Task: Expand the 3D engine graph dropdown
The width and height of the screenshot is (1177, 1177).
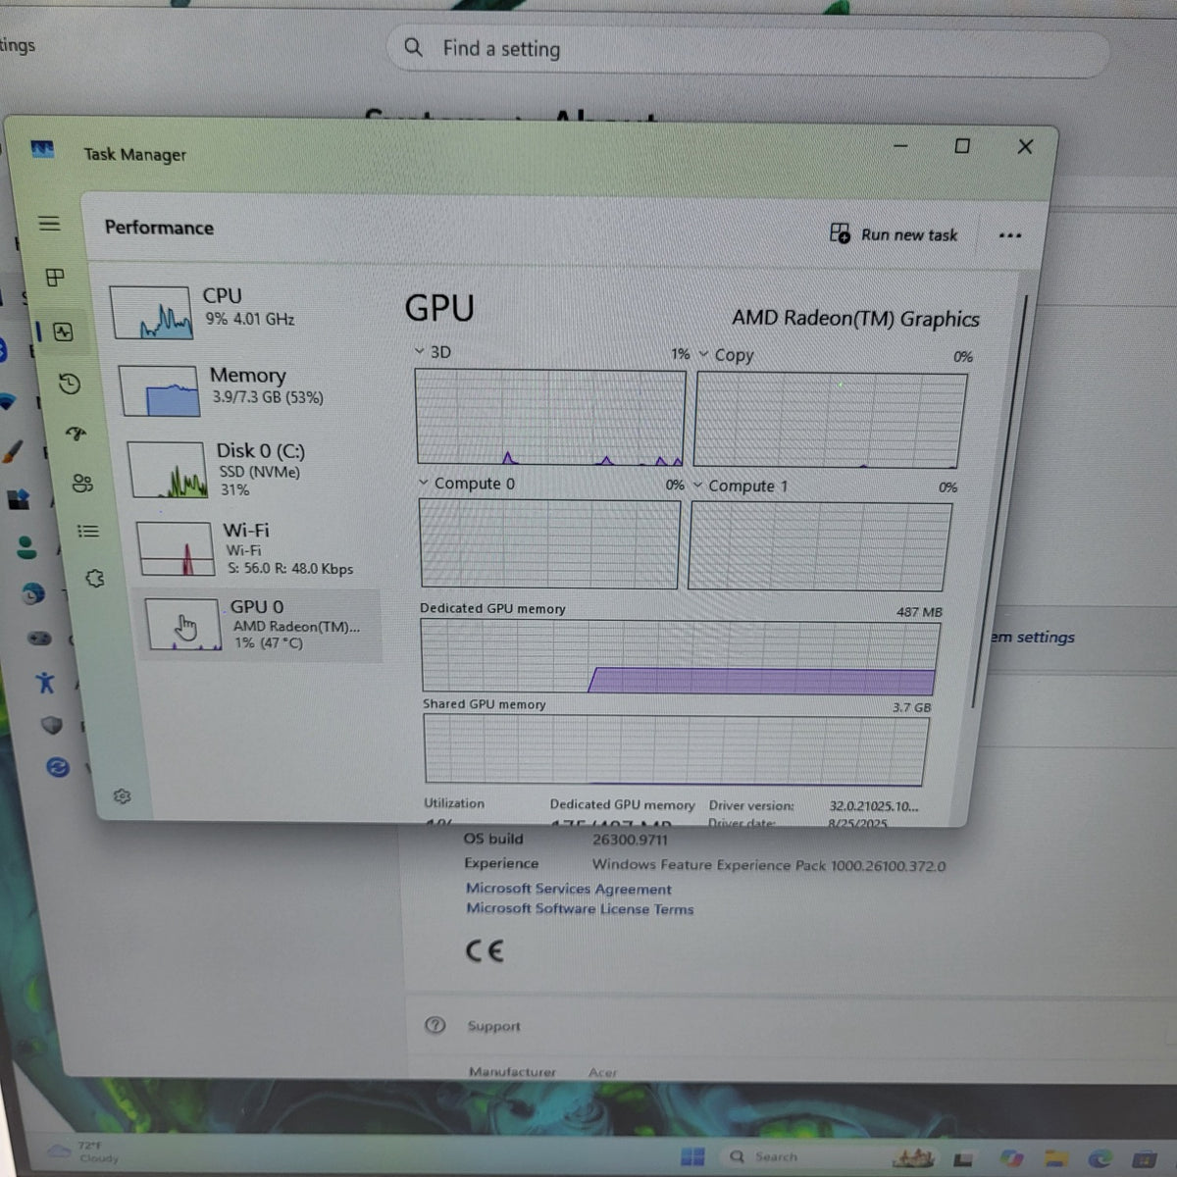Action: coord(433,351)
